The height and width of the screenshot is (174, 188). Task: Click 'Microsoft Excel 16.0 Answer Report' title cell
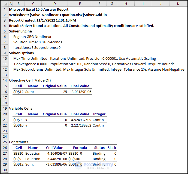pyautogui.click(x=39, y=9)
